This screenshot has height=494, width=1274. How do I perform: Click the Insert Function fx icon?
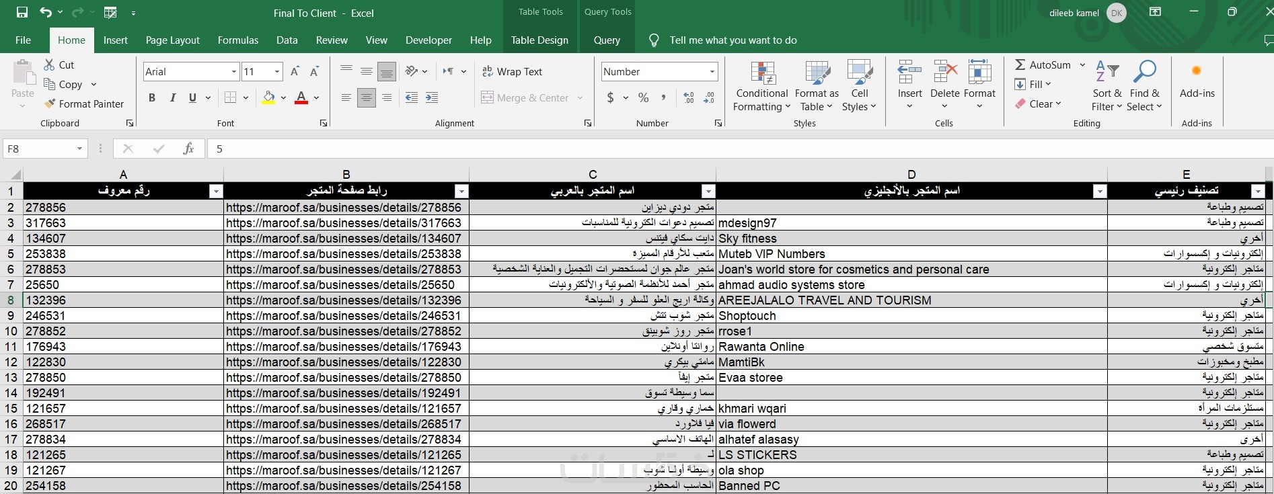(x=188, y=149)
